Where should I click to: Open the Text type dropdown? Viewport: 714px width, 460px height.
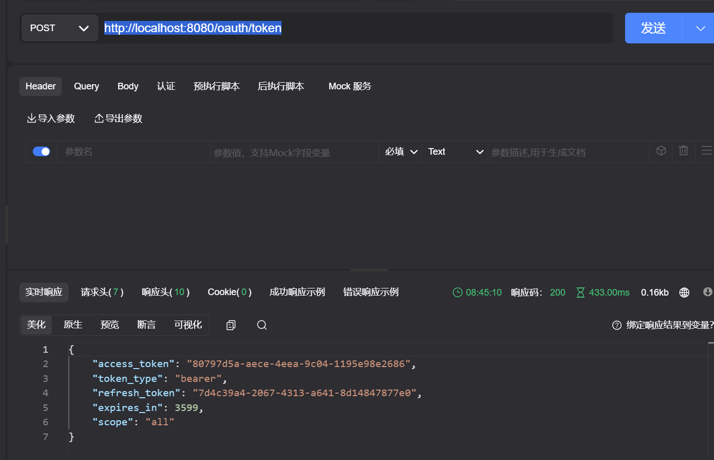click(455, 152)
